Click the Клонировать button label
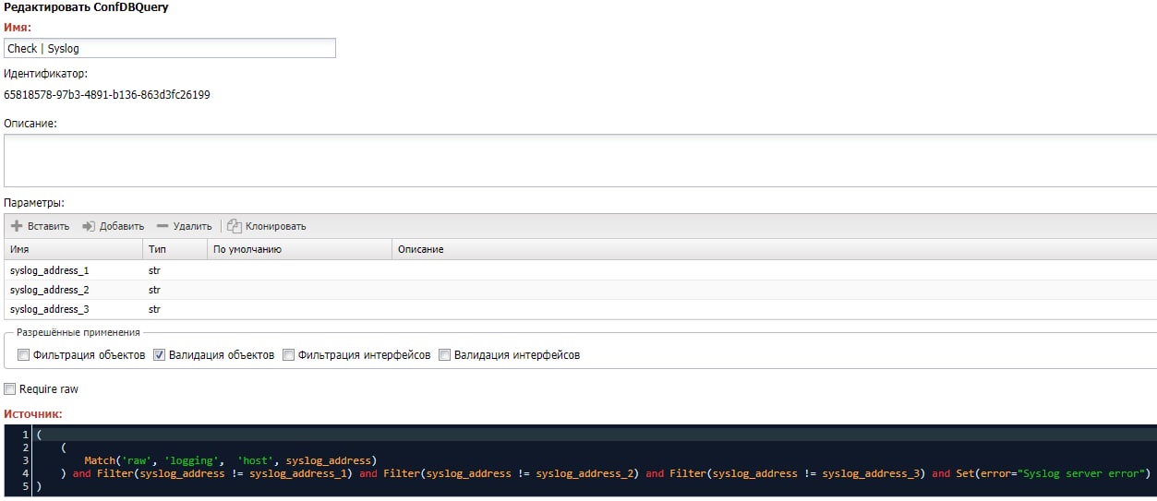Screen dimensions: 1157x501 275,226
